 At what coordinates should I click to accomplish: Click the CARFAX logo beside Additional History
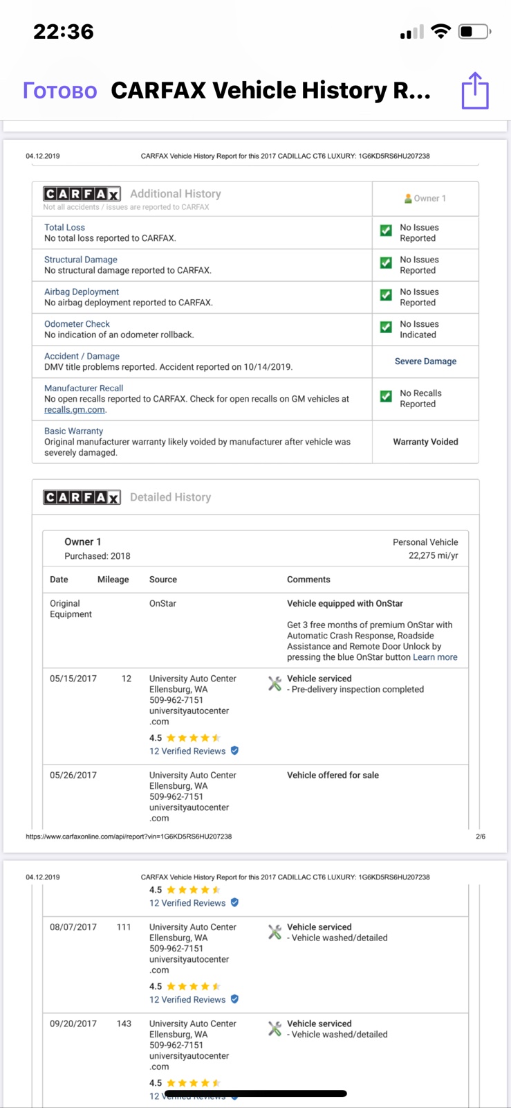point(82,194)
